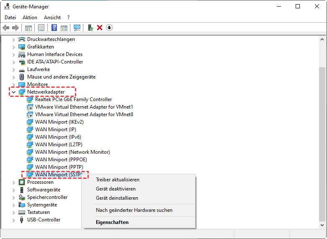Choose Treiber aktualisieren from context menu
Image resolution: width=327 pixels, height=239 pixels.
point(118,180)
